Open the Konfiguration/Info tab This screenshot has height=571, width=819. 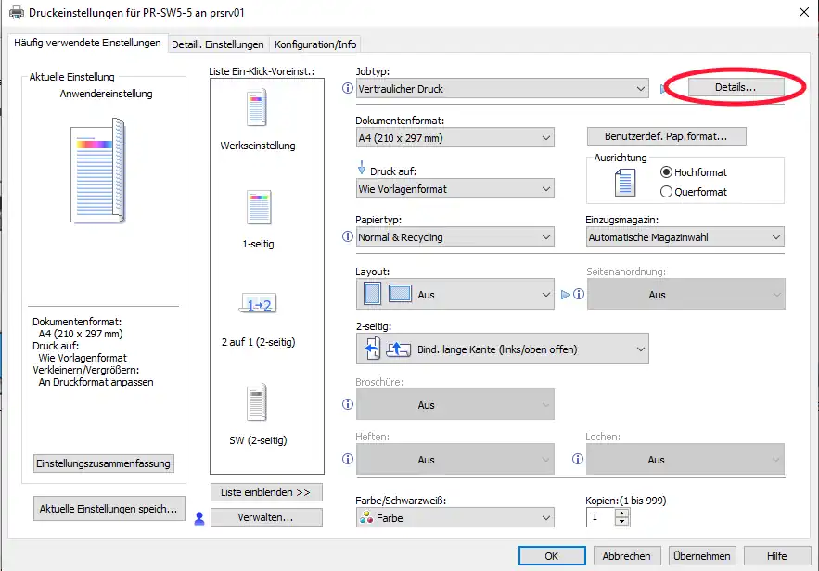coord(314,44)
